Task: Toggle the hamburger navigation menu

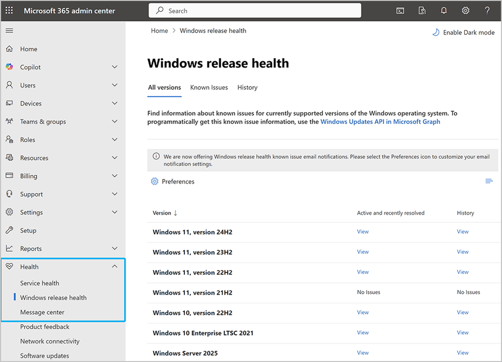Action: point(10,31)
